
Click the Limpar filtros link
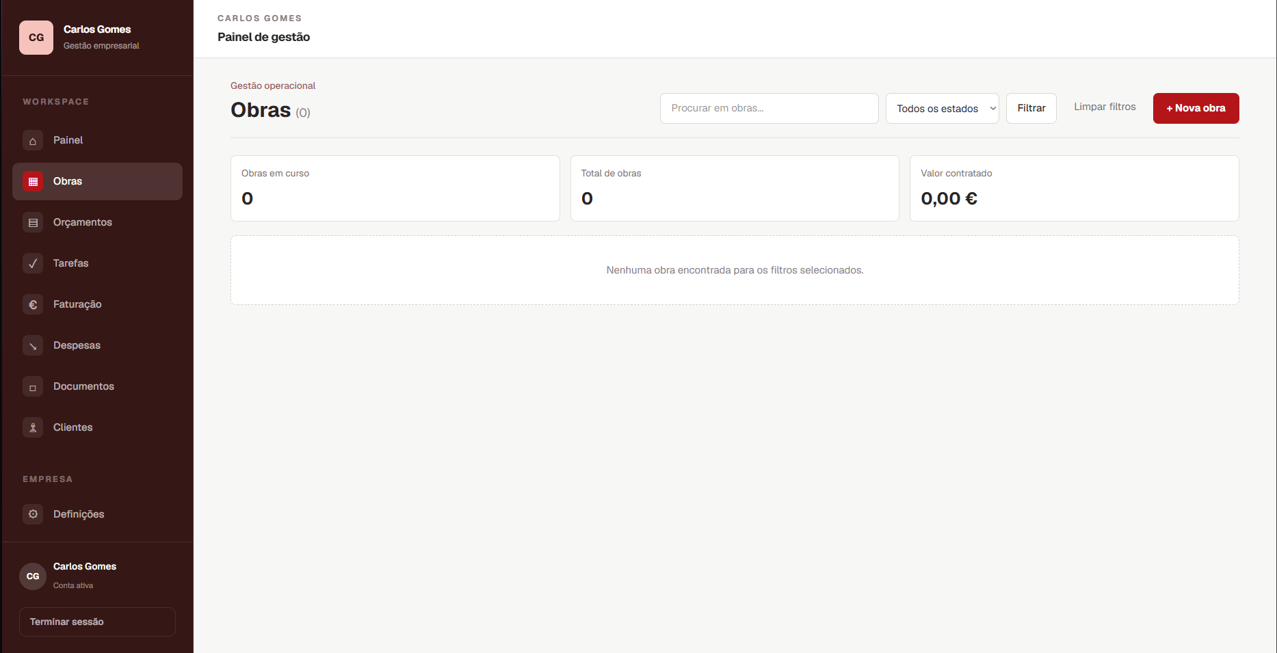click(1105, 107)
